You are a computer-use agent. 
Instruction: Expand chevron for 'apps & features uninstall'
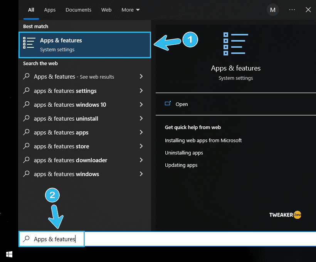point(141,118)
